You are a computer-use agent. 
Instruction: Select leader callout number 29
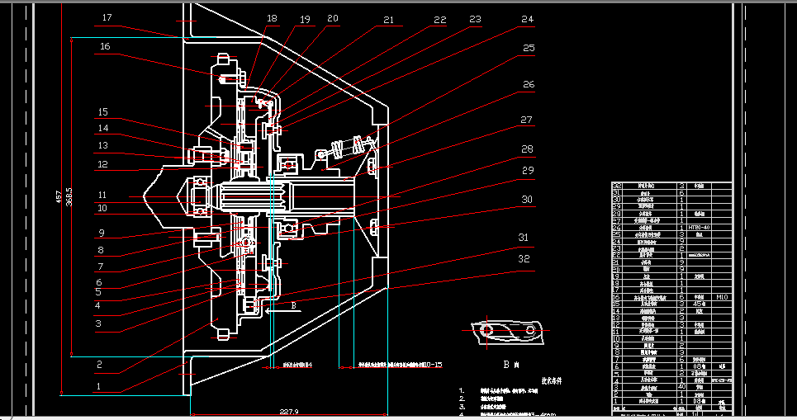tap(528, 171)
